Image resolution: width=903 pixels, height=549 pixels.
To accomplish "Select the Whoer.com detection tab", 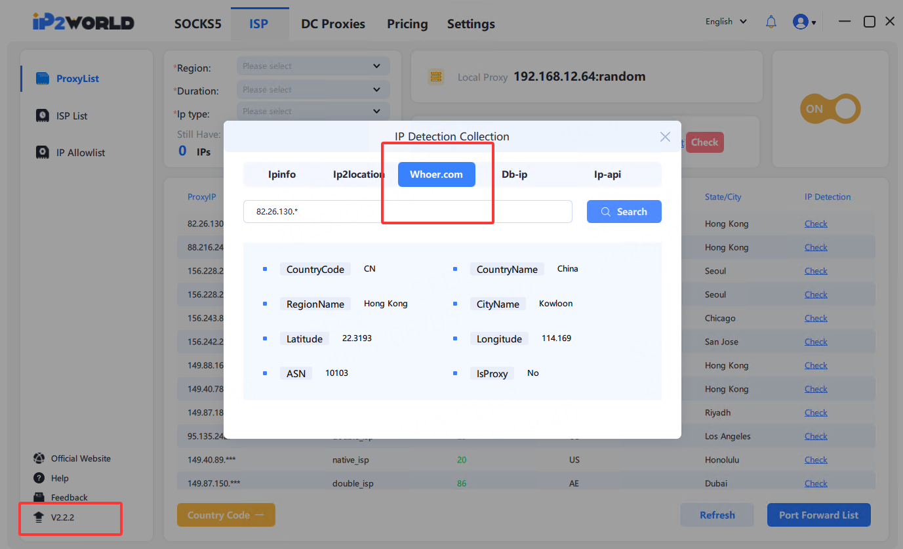I will 437,174.
